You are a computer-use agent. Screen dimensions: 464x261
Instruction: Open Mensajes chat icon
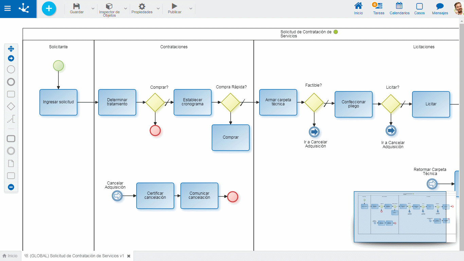click(440, 8)
